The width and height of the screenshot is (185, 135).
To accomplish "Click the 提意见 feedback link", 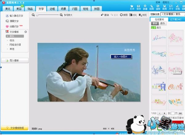I will pos(166,2).
